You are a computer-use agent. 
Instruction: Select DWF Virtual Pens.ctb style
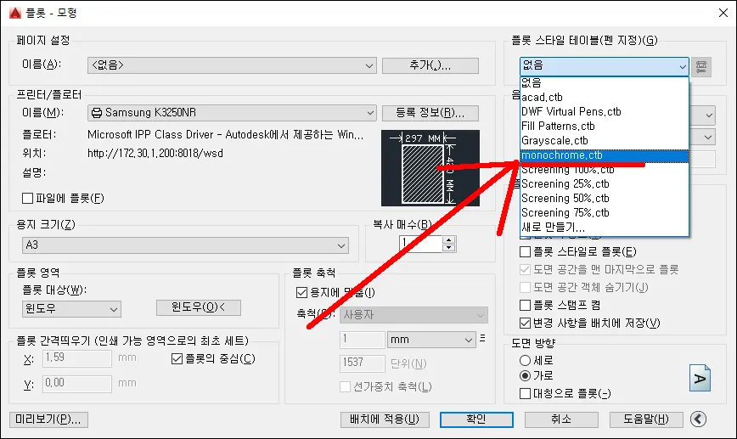pos(604,112)
